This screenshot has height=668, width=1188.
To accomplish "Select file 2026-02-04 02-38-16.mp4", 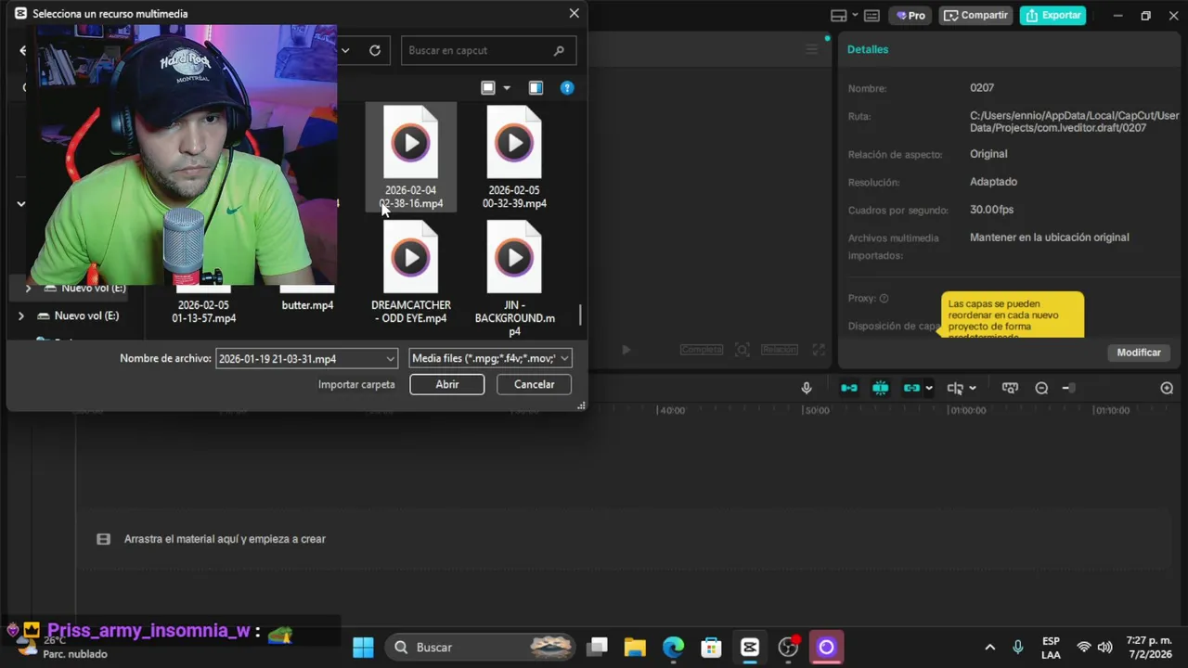I will click(x=410, y=157).
